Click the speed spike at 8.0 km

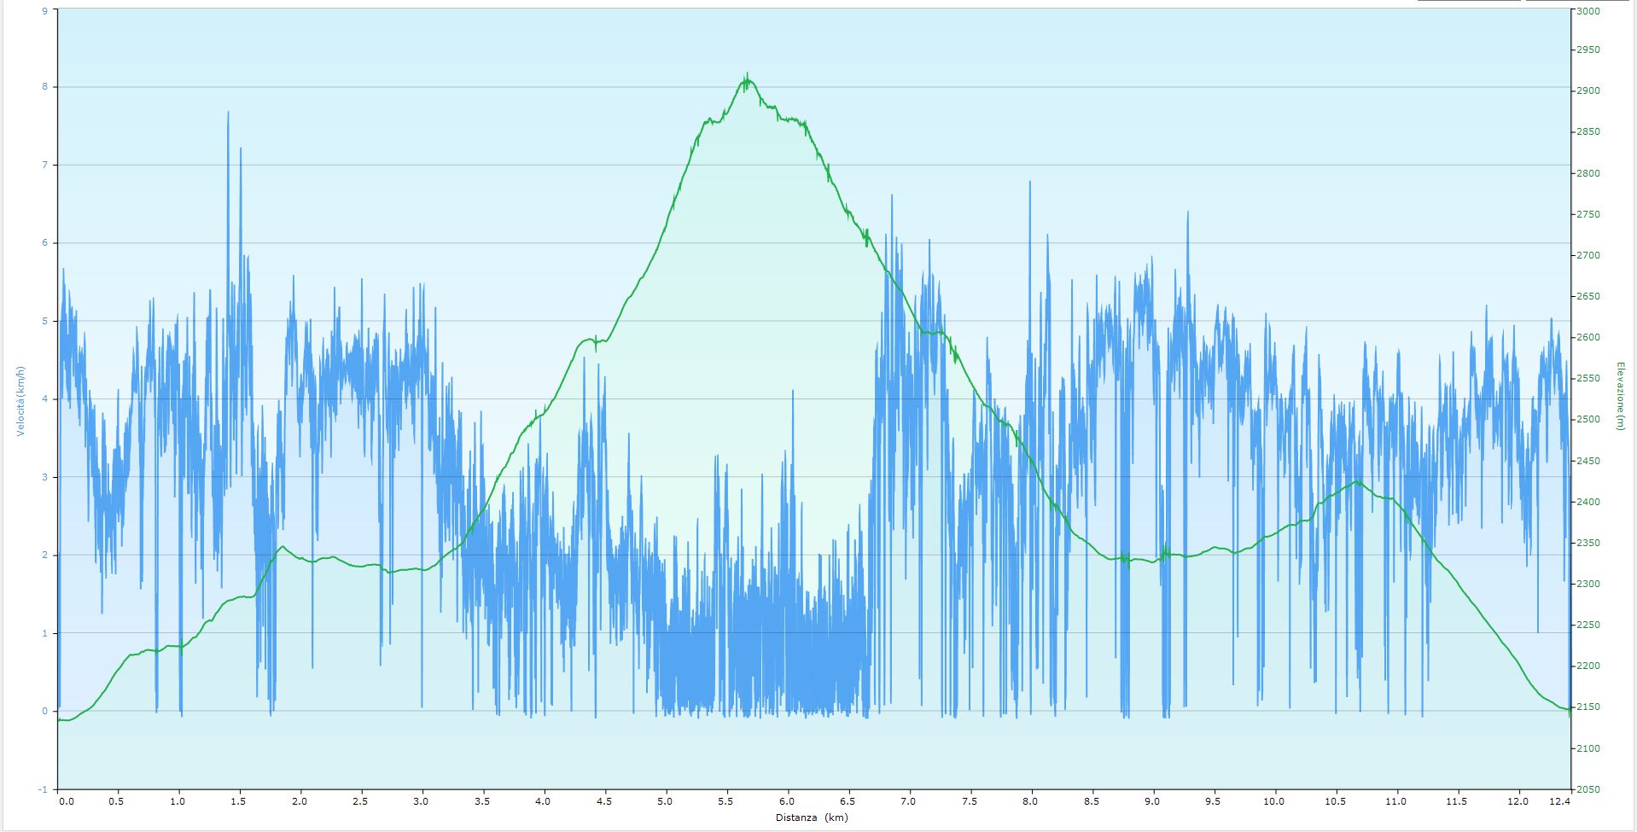(x=1030, y=183)
